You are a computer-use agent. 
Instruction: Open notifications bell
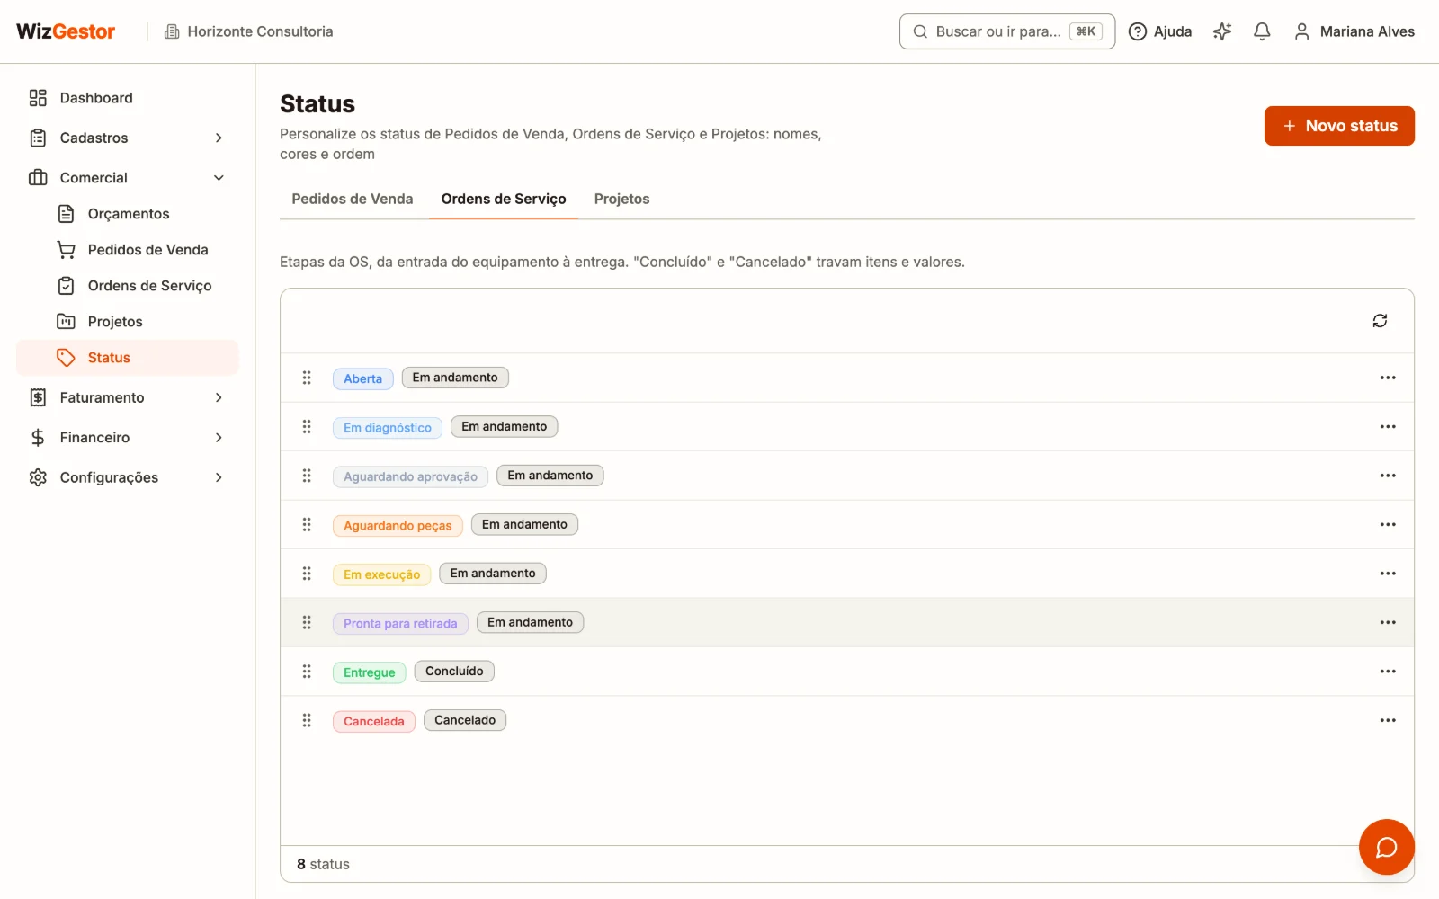pyautogui.click(x=1262, y=31)
